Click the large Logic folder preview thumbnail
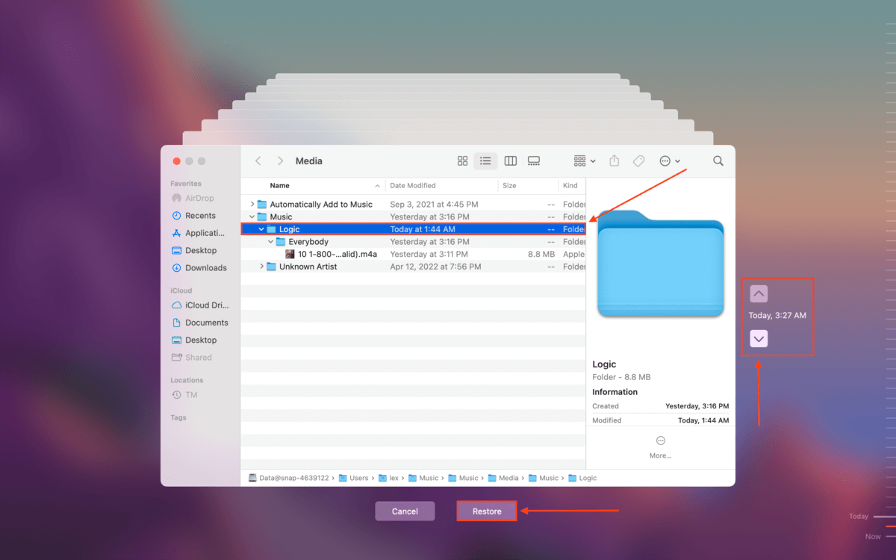Viewport: 896px width, 560px height. [661, 263]
